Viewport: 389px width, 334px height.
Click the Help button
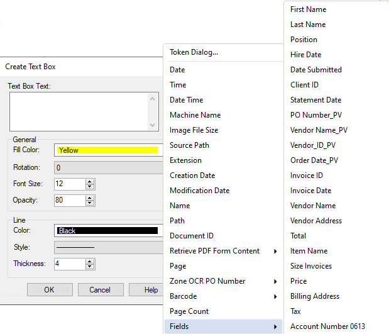pos(146,290)
